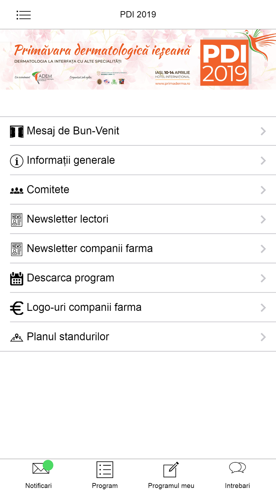
Task: Open the hamburger list menu icon
Action: 23,15
